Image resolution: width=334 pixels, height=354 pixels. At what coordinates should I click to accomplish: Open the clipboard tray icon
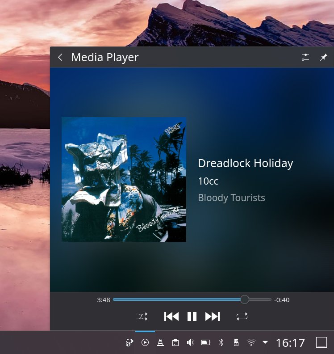pyautogui.click(x=175, y=342)
